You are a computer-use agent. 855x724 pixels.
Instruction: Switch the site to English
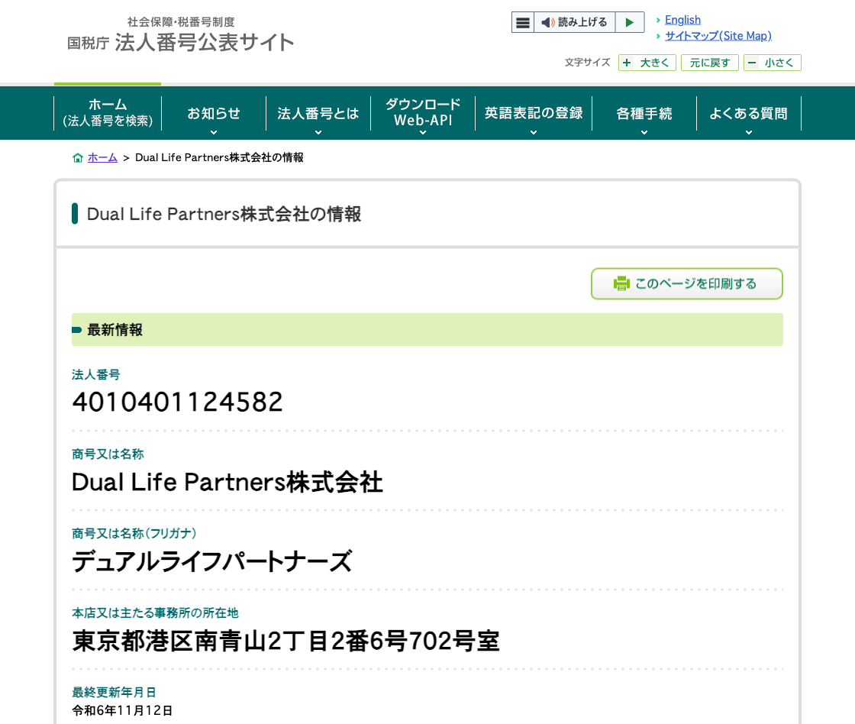point(682,20)
